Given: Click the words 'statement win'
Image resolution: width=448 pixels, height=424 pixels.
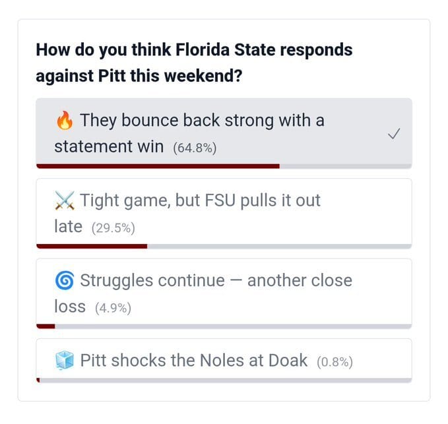Looking at the screenshot, I should tap(109, 147).
